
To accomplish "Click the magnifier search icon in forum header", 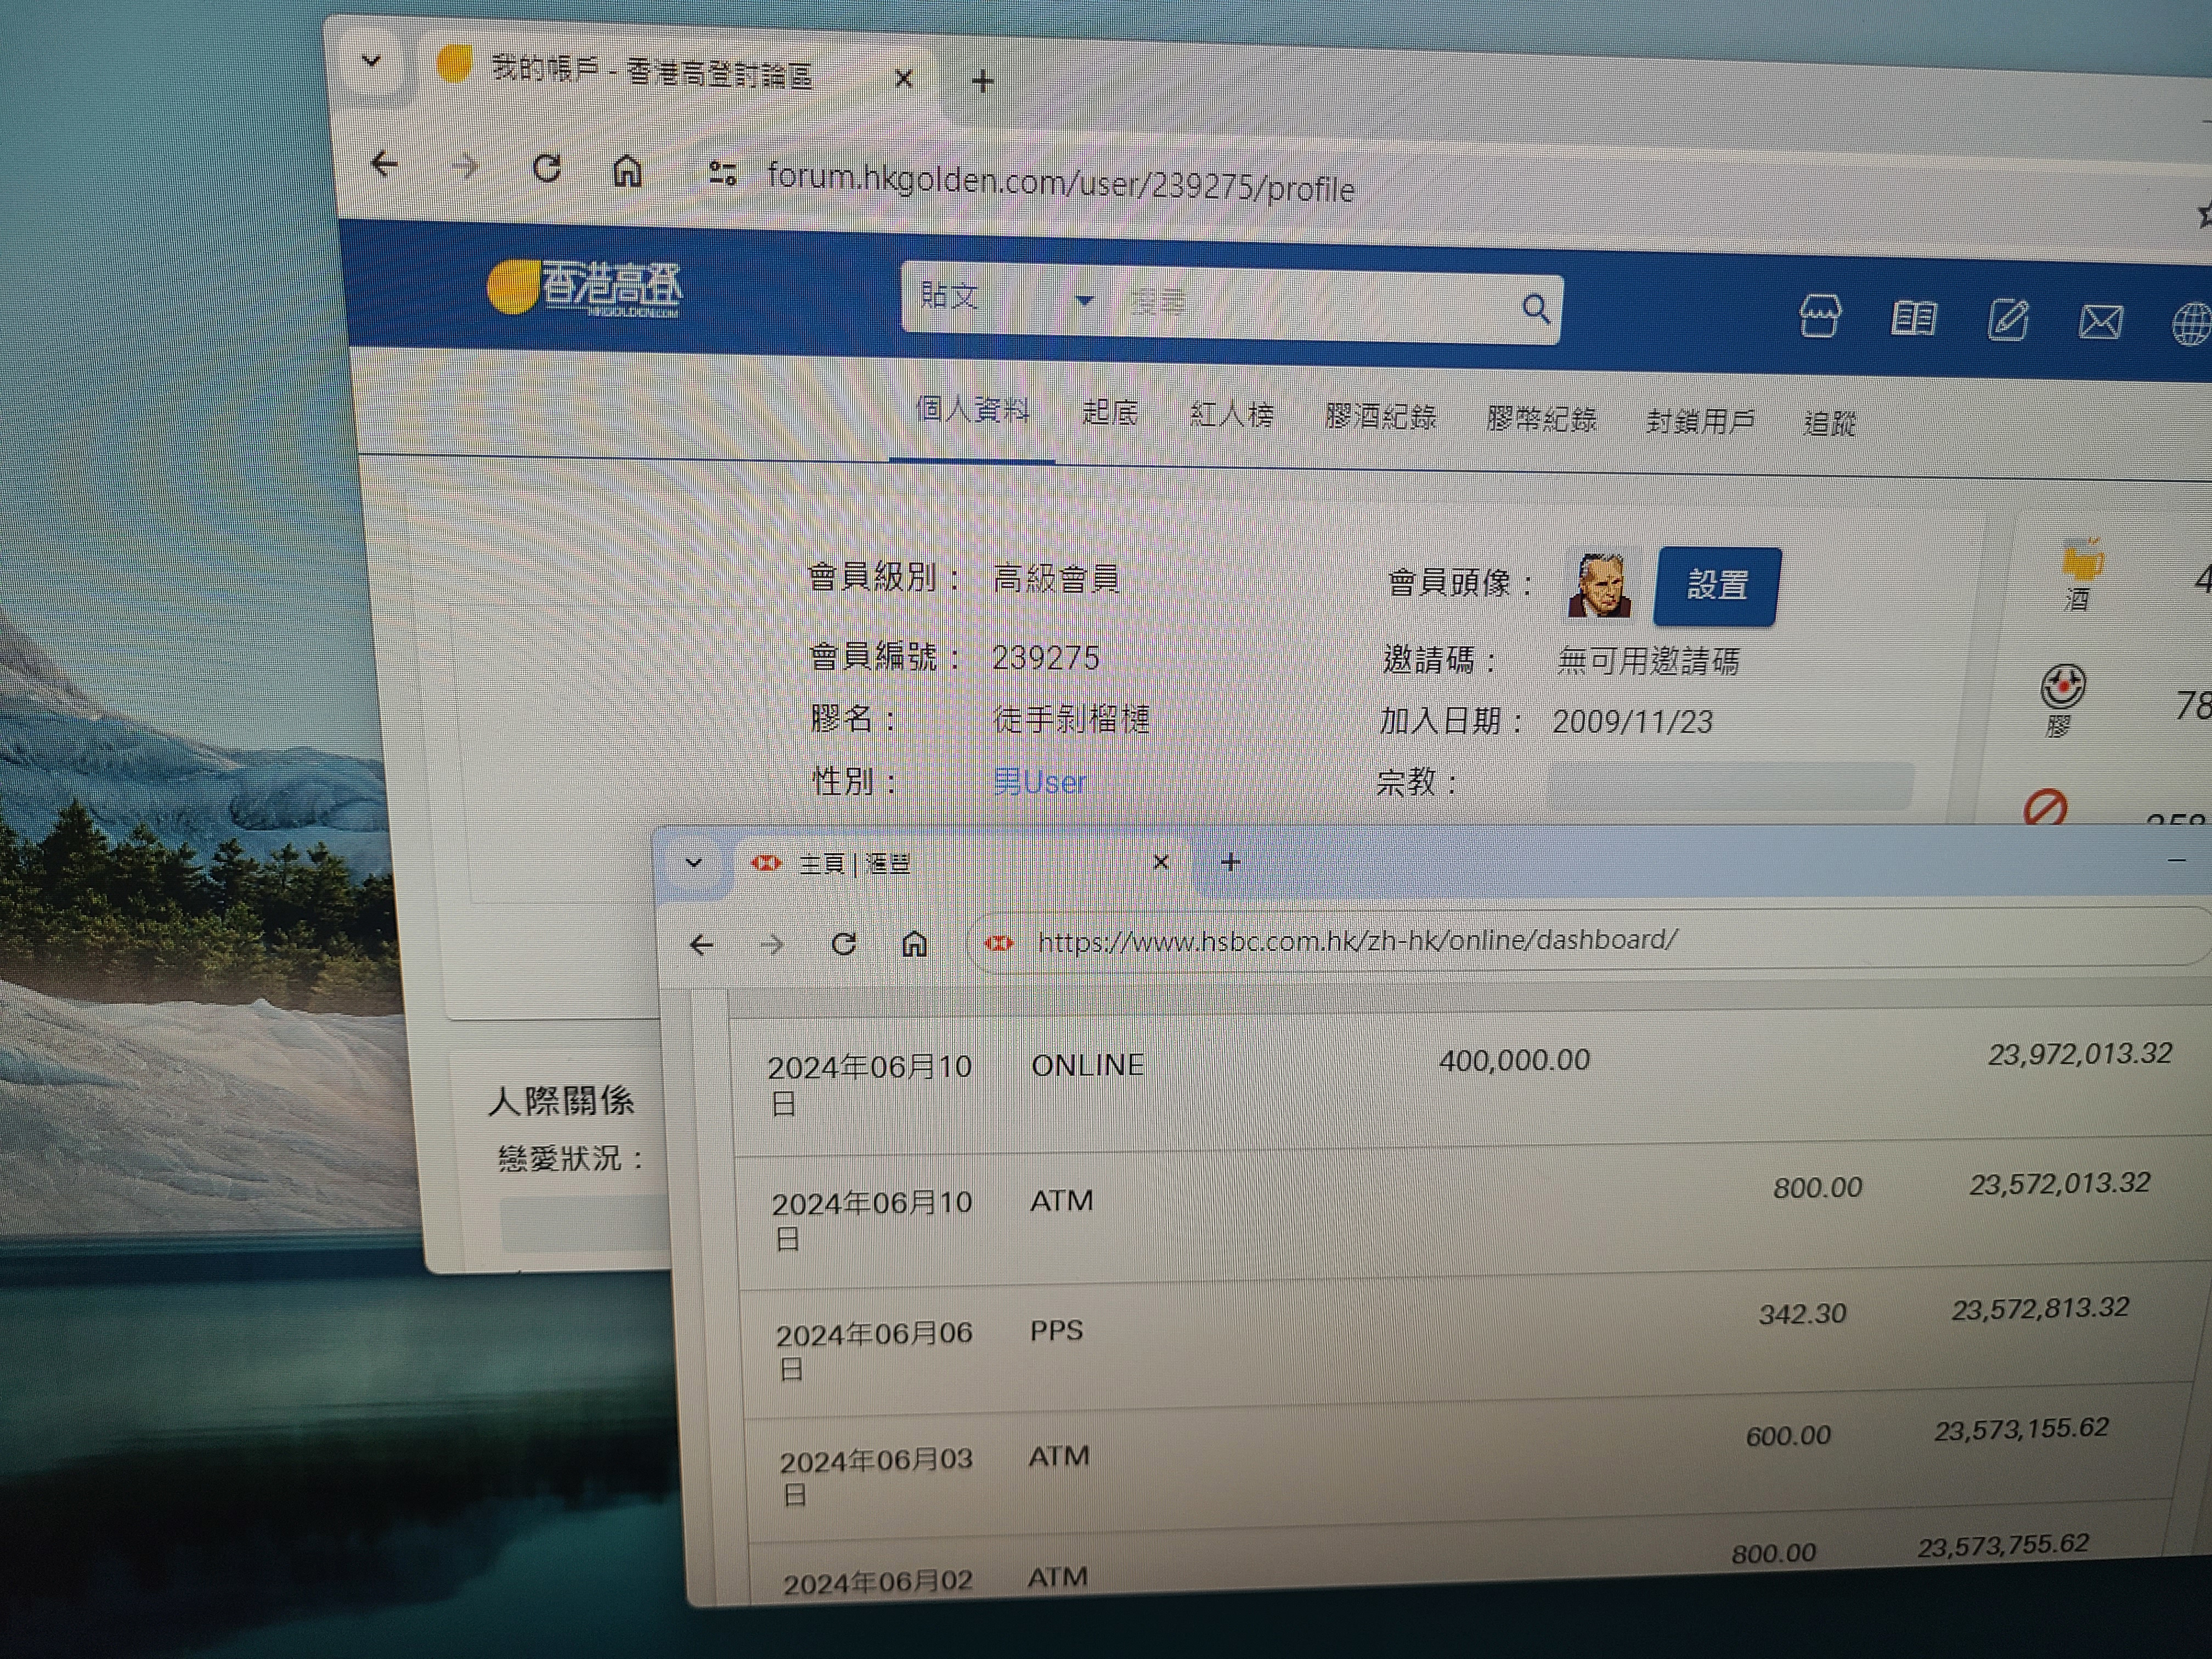I will [1536, 308].
